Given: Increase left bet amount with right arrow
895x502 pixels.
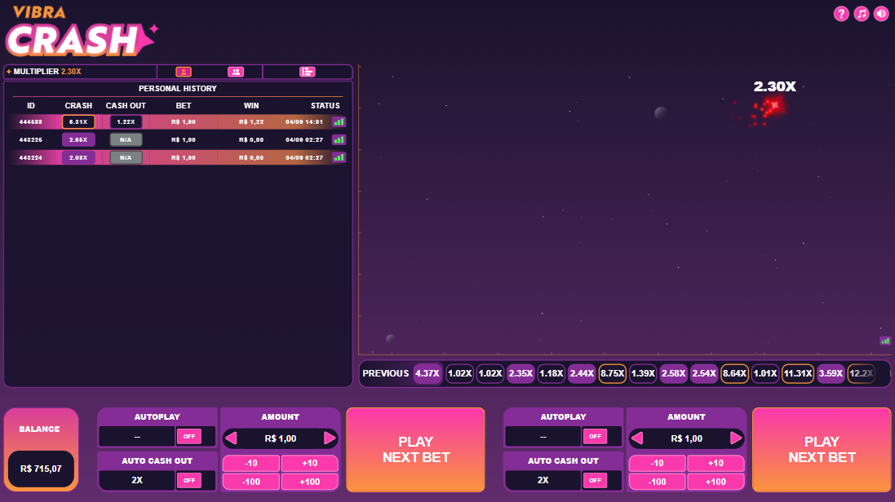Looking at the screenshot, I should click(x=330, y=438).
